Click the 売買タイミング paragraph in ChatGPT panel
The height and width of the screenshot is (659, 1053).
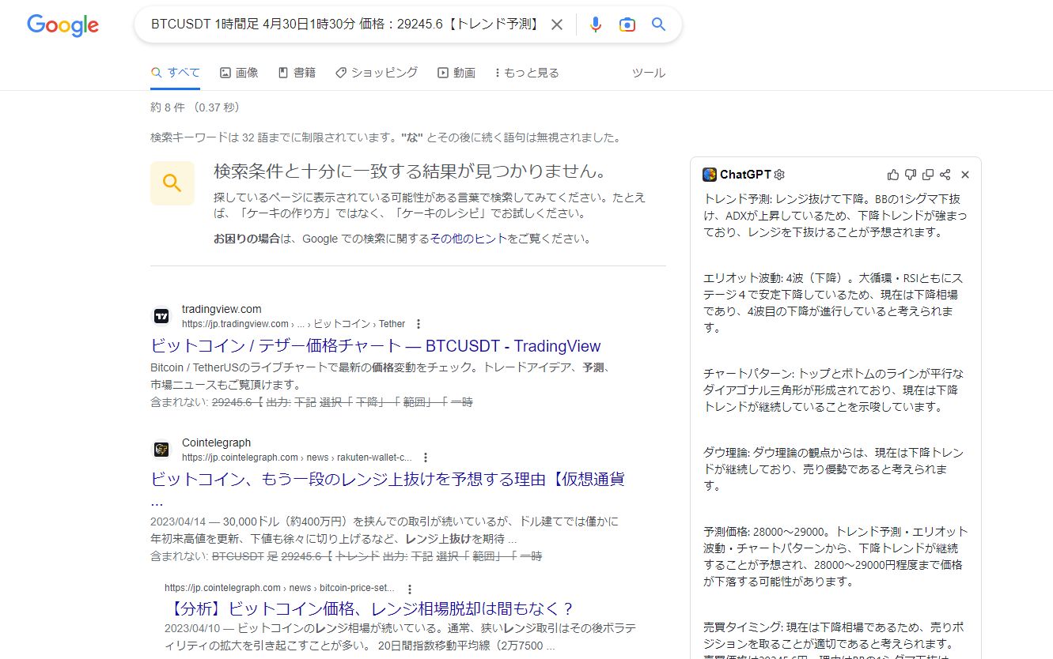tap(835, 639)
